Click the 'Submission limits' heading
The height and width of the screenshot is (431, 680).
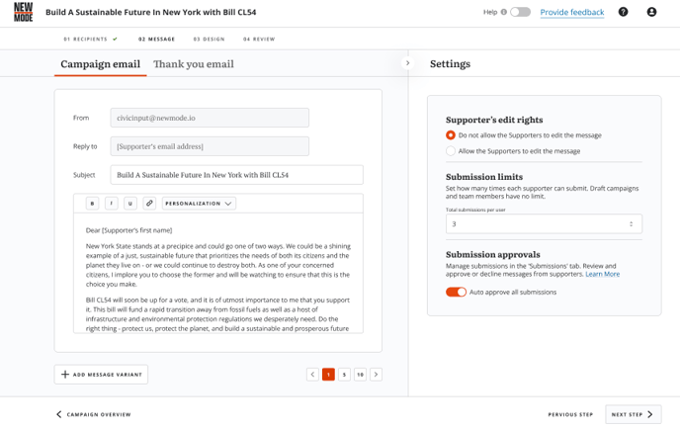coord(484,177)
